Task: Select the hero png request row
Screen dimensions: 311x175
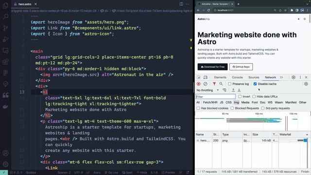Action: (x=251, y=140)
